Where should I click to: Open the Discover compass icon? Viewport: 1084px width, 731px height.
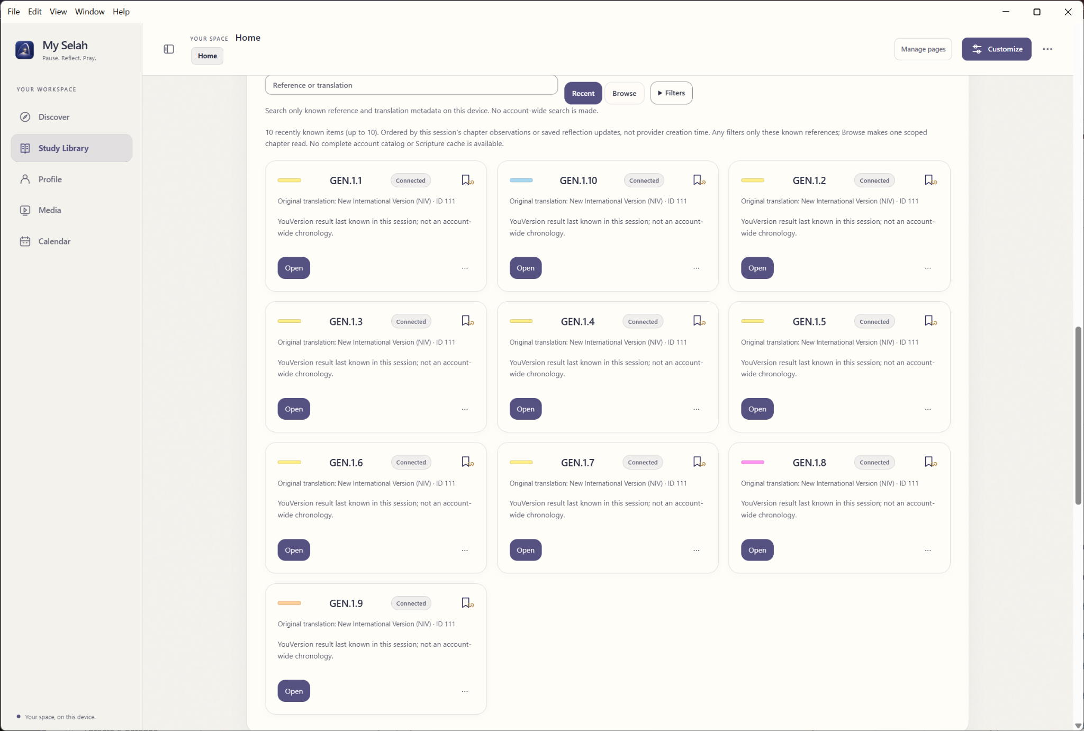[25, 117]
